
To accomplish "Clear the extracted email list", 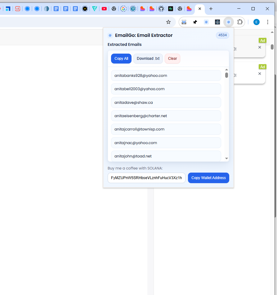I will pyautogui.click(x=172, y=59).
